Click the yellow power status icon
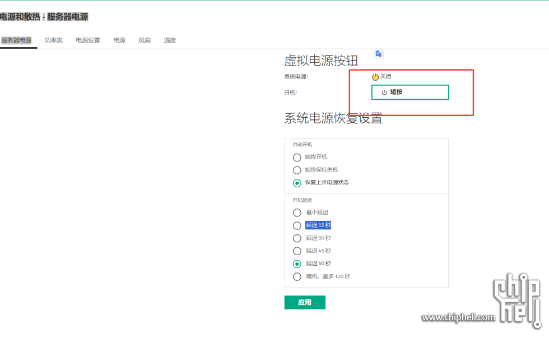This screenshot has width=549, height=337. pos(375,77)
